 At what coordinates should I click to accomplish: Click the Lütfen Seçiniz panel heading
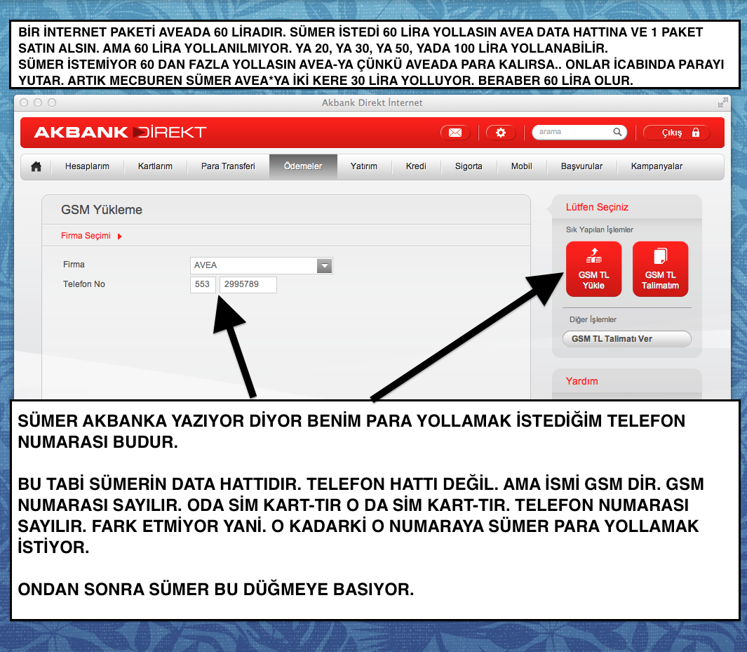597,207
